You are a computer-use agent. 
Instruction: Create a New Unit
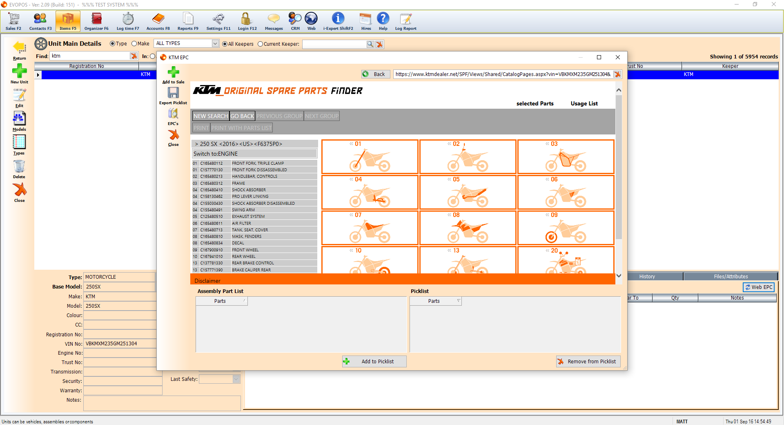[x=19, y=74]
